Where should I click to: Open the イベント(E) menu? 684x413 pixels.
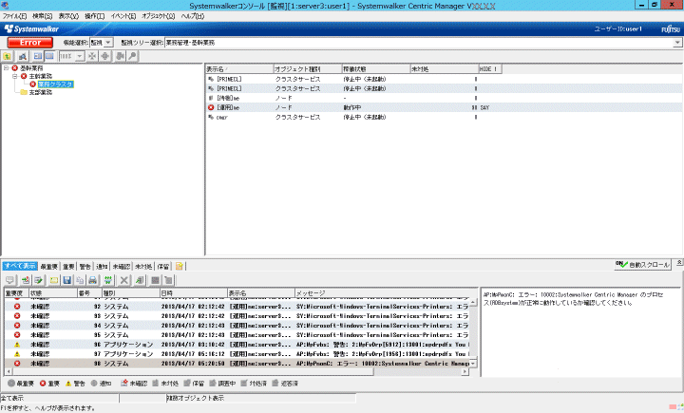pos(123,17)
